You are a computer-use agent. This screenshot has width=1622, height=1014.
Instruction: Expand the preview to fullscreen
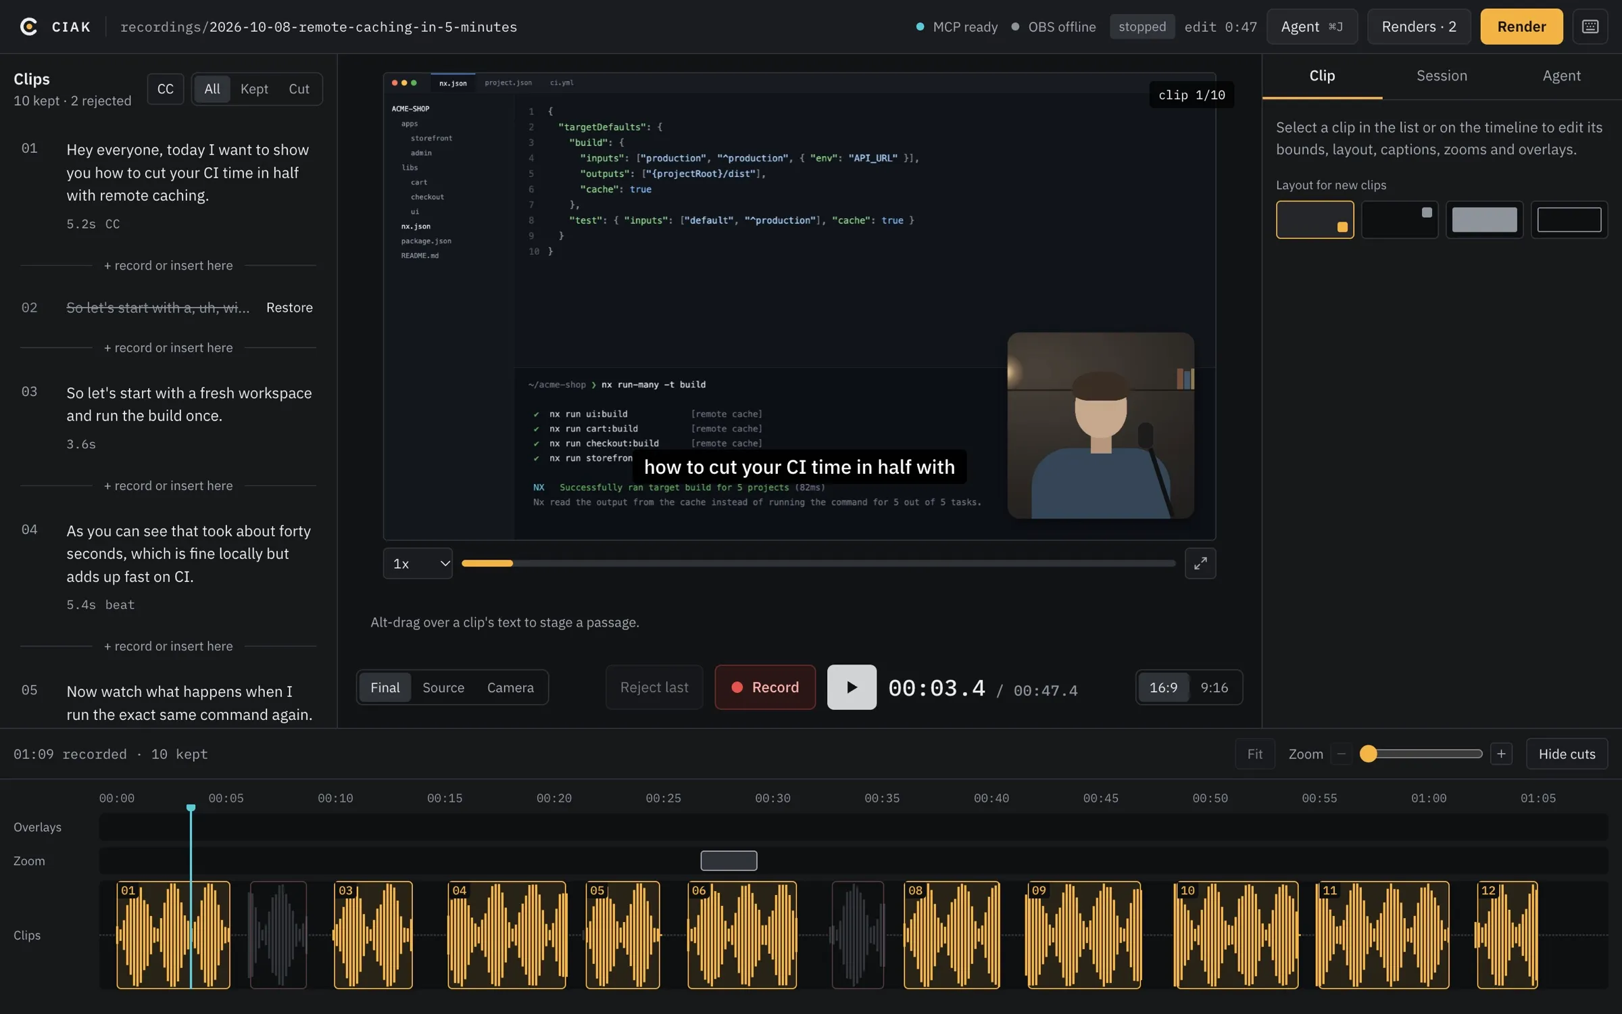coord(1200,563)
